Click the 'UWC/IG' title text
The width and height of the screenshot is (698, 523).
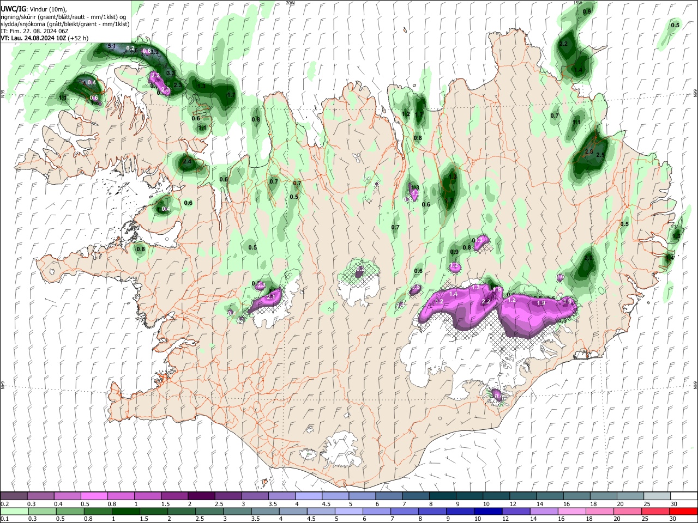tap(13, 9)
